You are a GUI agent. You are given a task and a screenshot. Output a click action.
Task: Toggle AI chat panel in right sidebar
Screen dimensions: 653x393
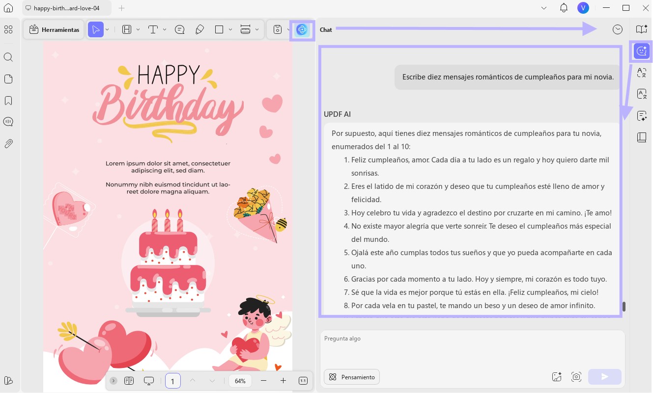coord(642,51)
